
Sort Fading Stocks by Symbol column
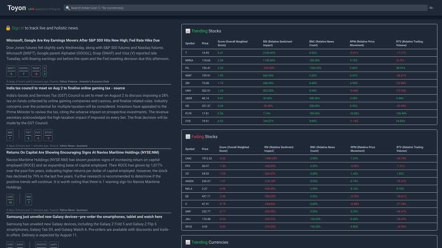(x=190, y=149)
